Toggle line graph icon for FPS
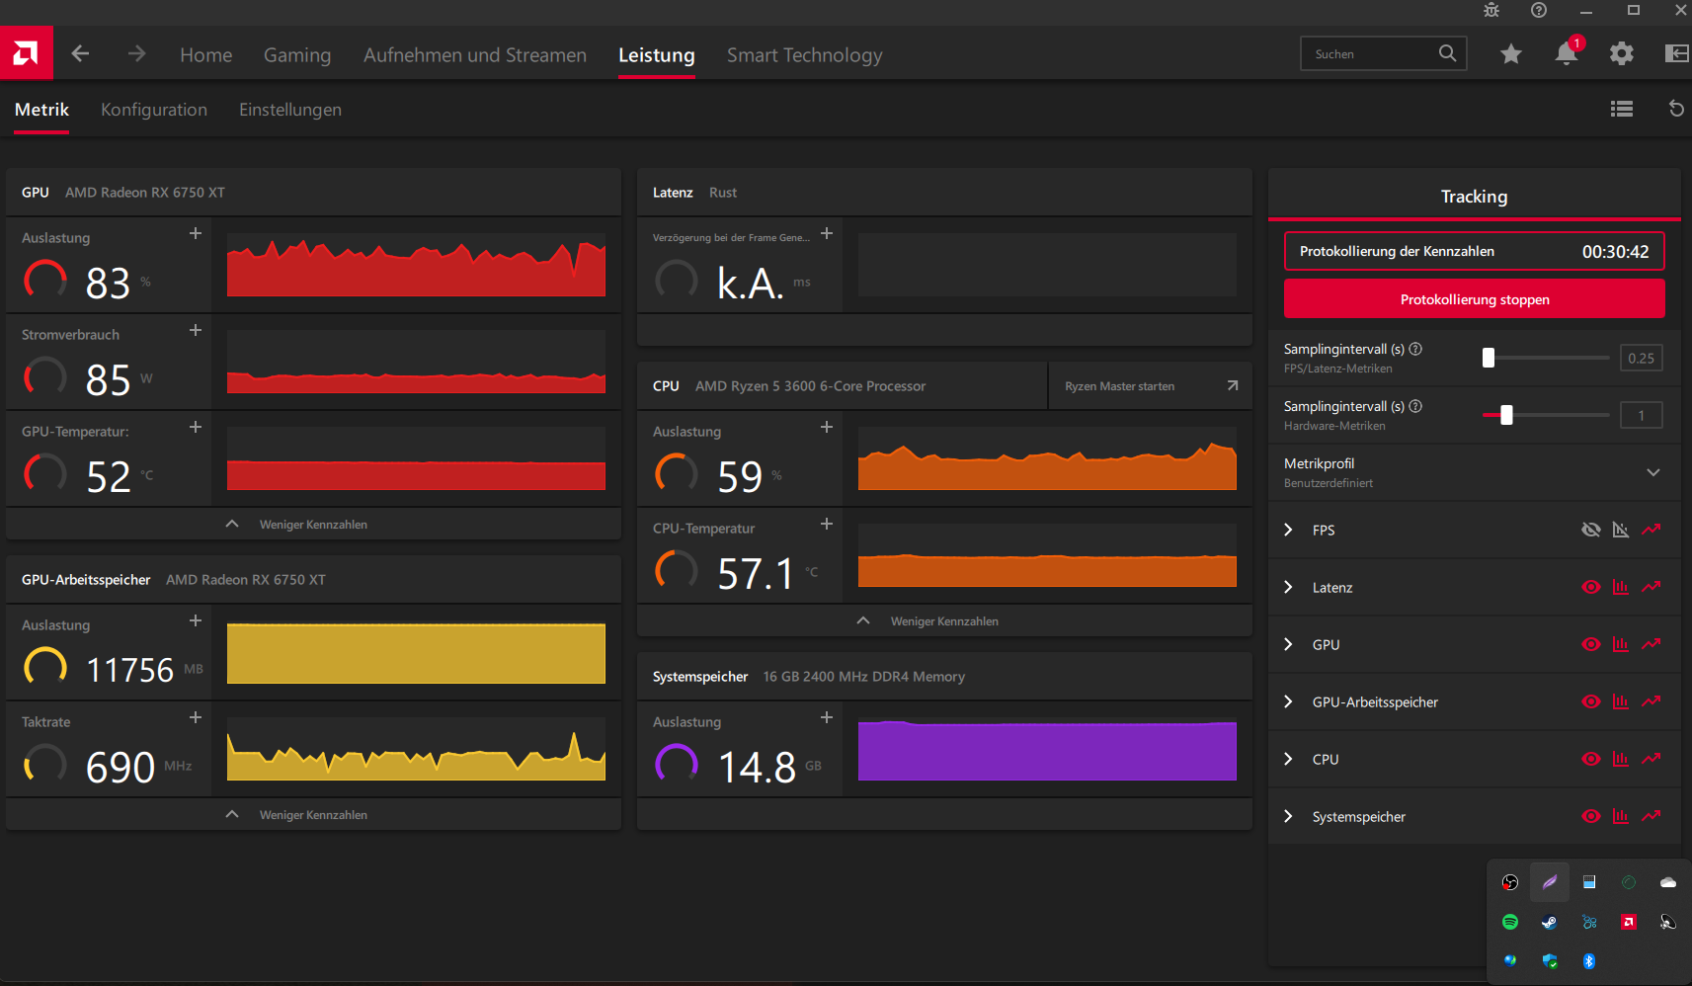The height and width of the screenshot is (986, 1692). (x=1652, y=530)
